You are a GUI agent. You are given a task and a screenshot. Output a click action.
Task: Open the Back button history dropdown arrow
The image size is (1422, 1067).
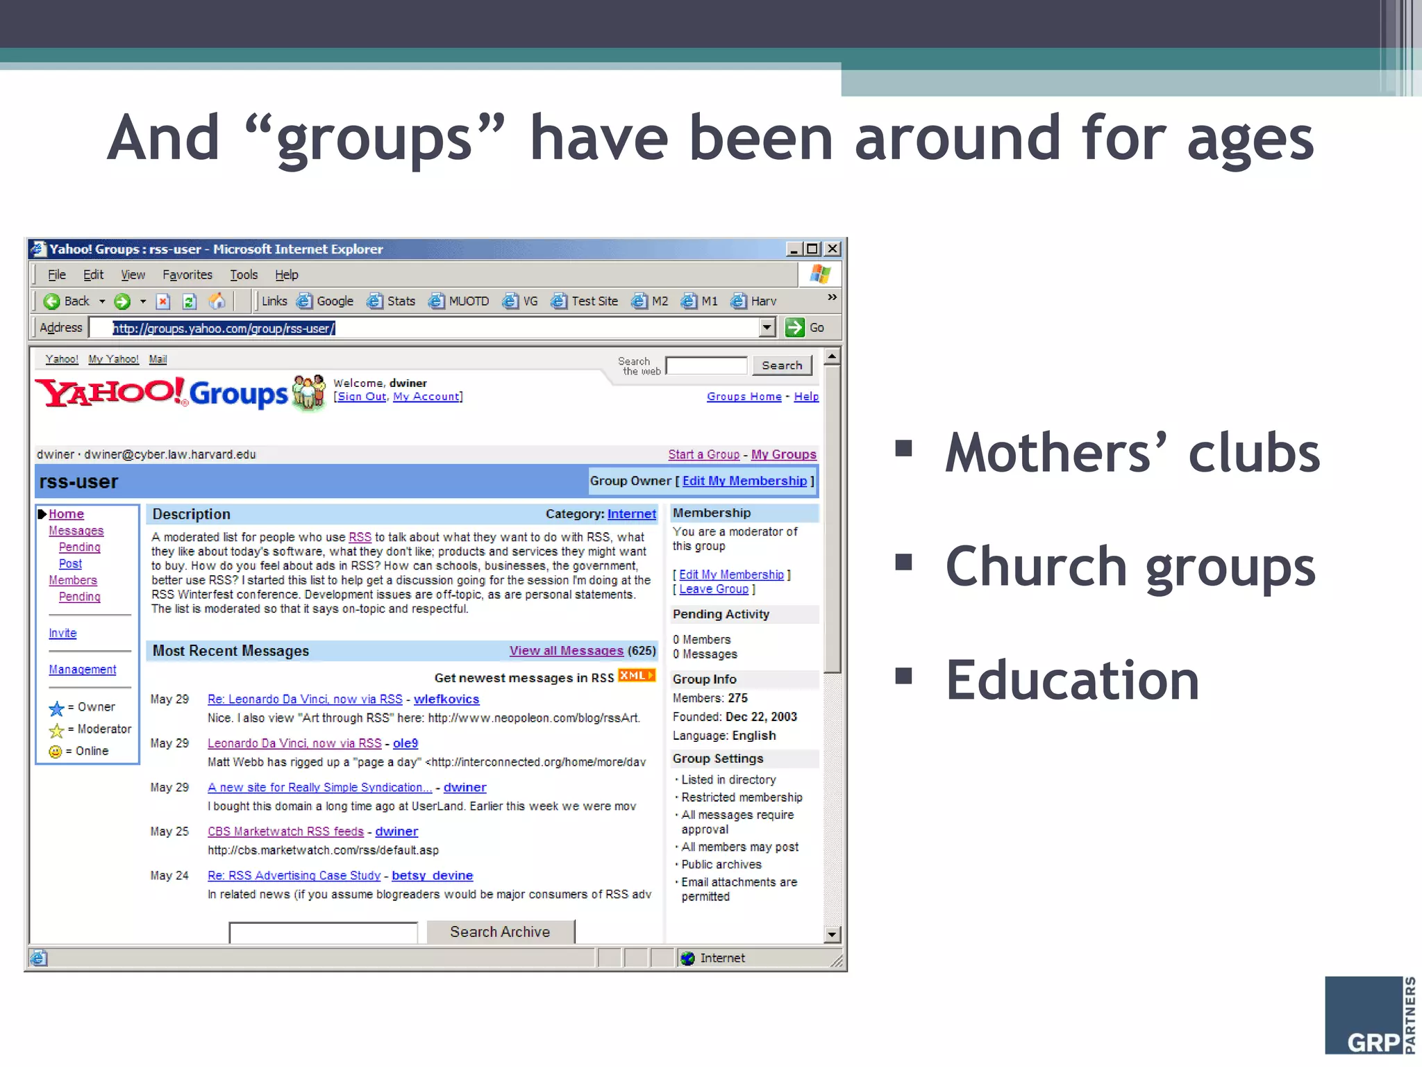click(102, 301)
